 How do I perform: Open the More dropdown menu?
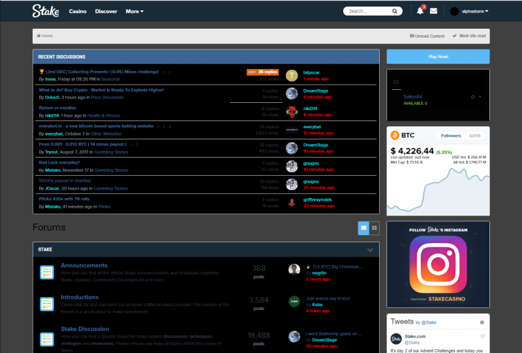(x=134, y=11)
